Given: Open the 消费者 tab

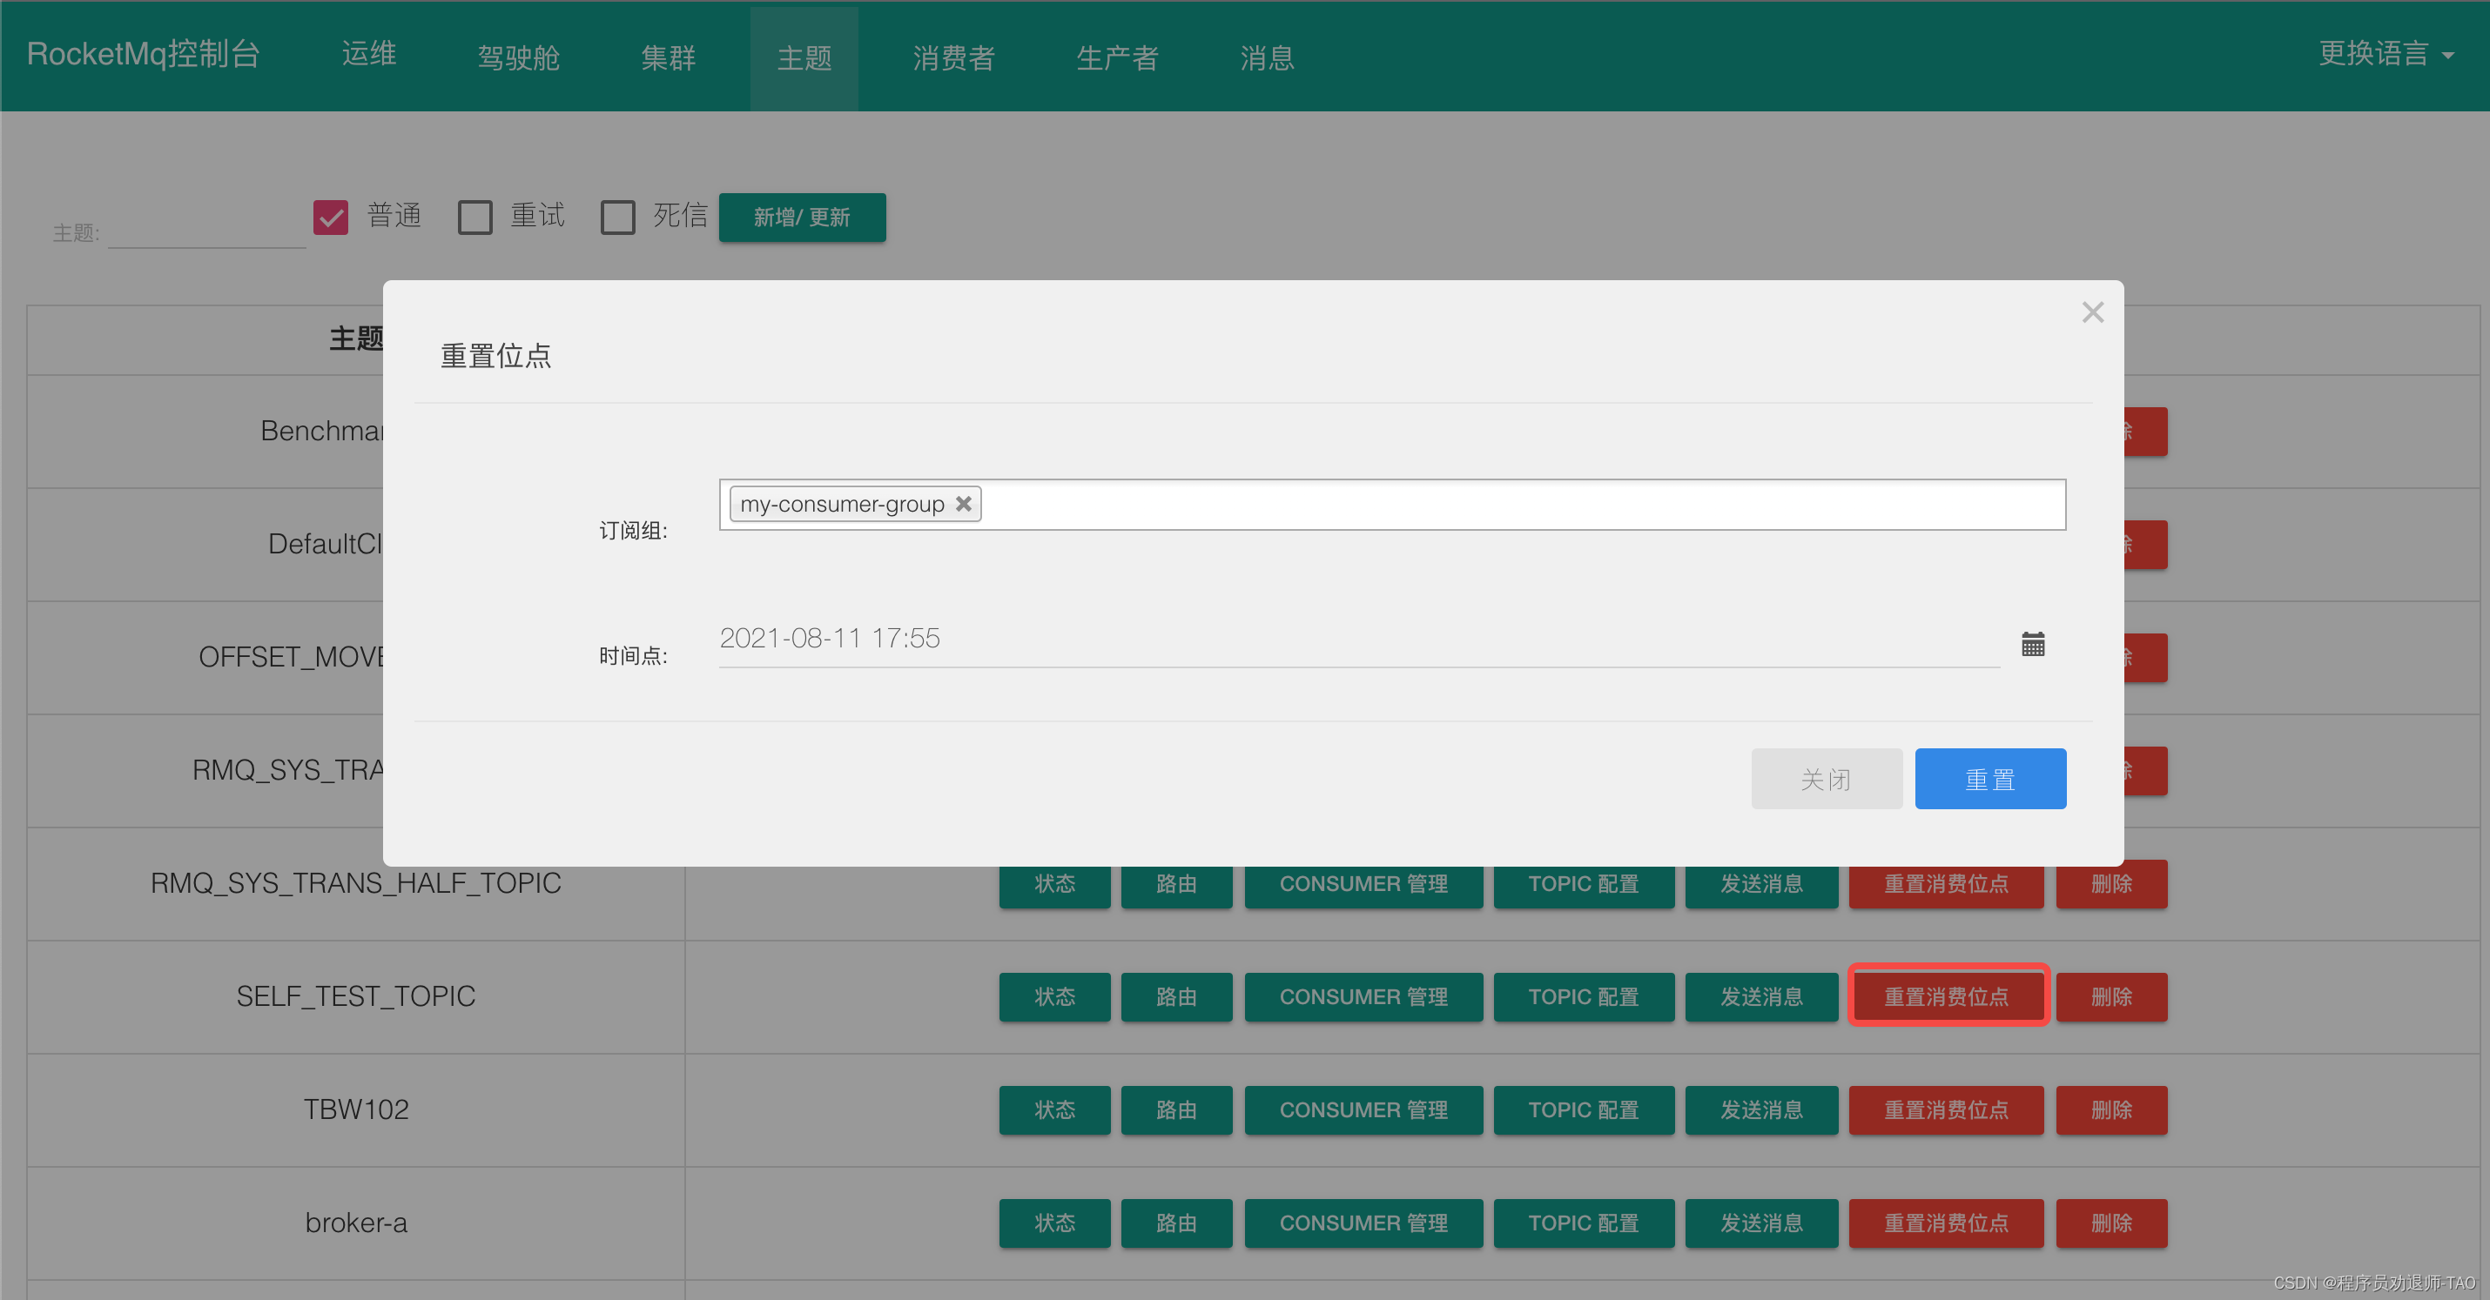Looking at the screenshot, I should coord(953,57).
